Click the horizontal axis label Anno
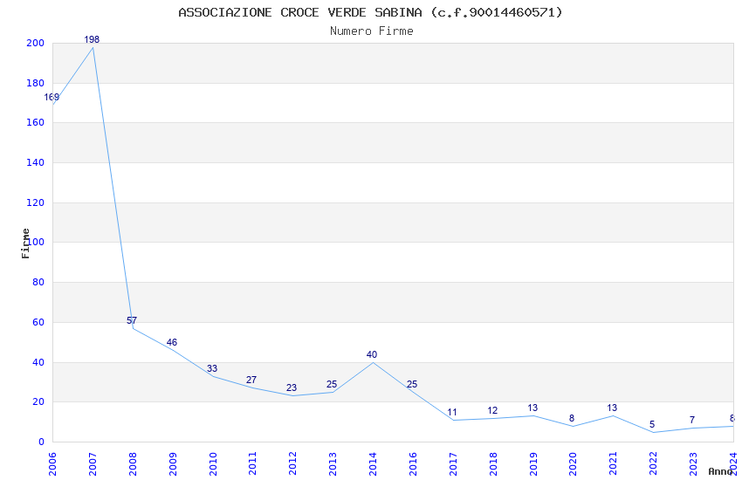 [x=720, y=471]
